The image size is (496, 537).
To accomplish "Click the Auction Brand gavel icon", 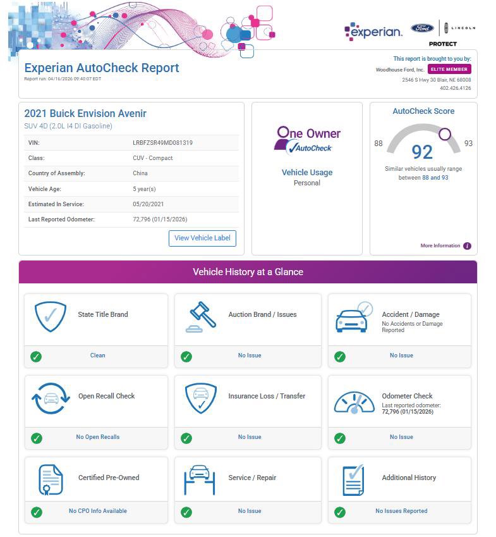I will point(201,318).
